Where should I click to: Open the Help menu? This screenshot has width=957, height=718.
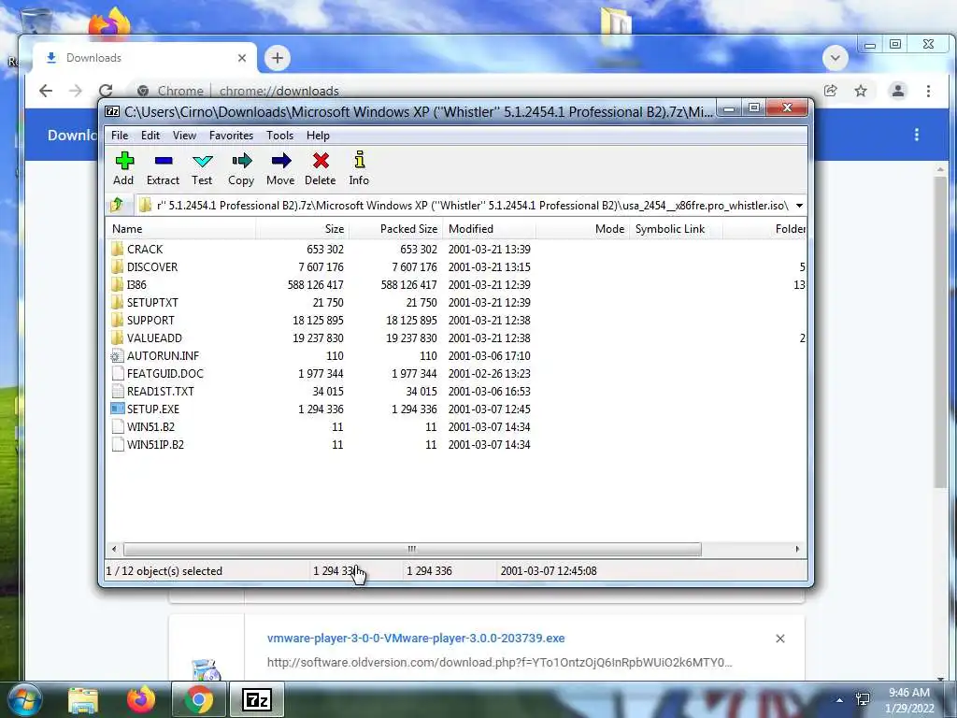(x=318, y=136)
